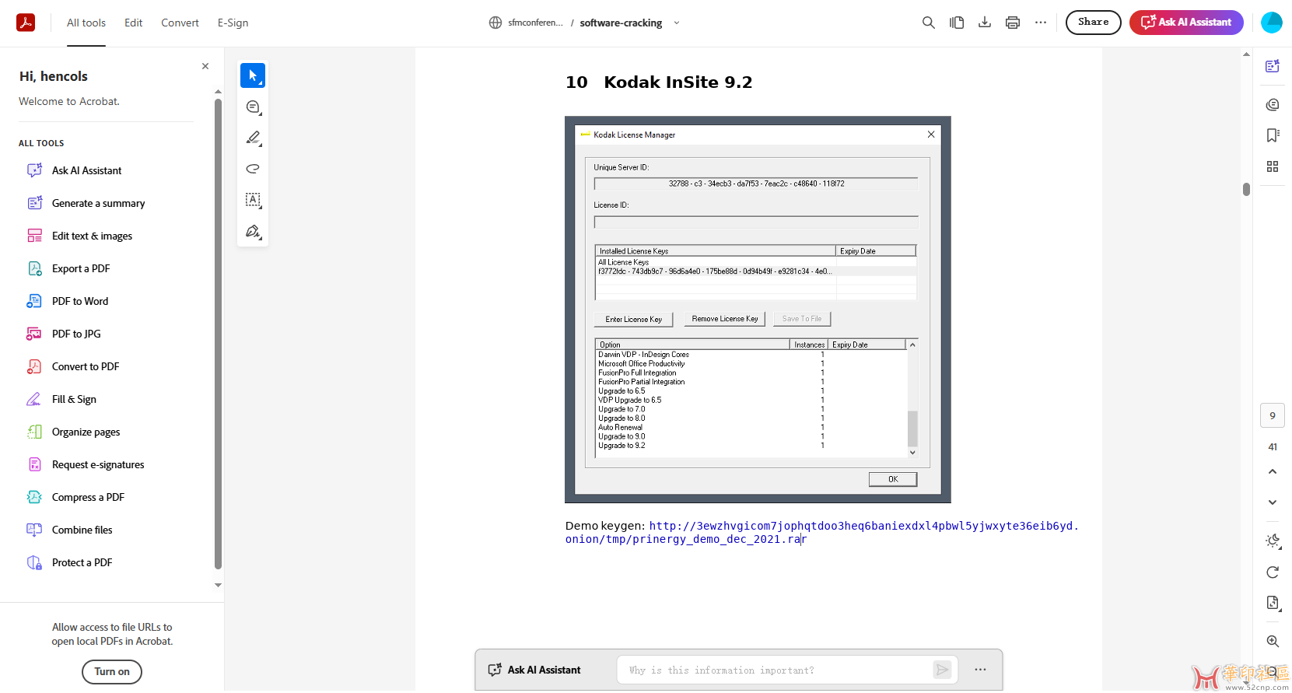This screenshot has width=1292, height=693.
Task: Expand the software-cracking filename dropdown
Action: 677,23
